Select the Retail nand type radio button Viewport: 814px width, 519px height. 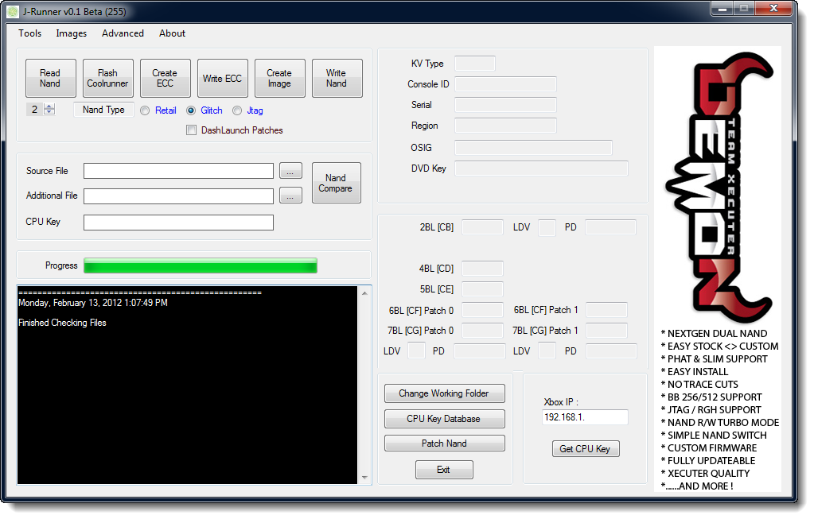coord(145,110)
